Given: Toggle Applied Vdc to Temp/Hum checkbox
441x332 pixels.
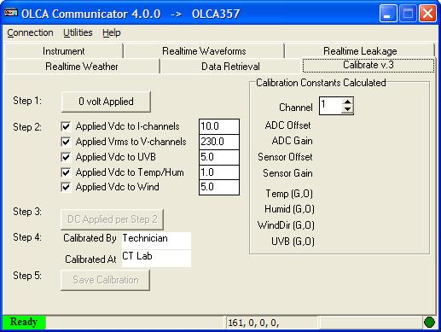Looking at the screenshot, I should pyautogui.click(x=66, y=172).
